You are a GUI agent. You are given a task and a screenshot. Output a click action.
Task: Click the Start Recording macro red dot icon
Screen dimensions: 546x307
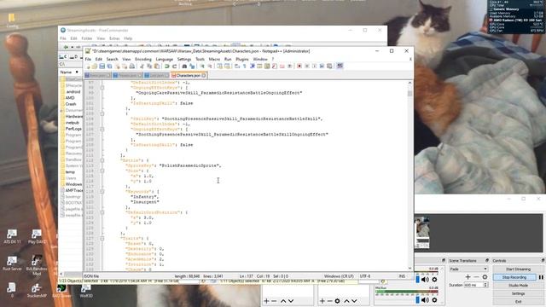point(299,67)
